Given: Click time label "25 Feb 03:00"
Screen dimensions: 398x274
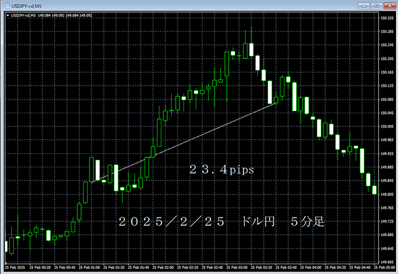Looking at the screenshot, I should coord(237,268).
